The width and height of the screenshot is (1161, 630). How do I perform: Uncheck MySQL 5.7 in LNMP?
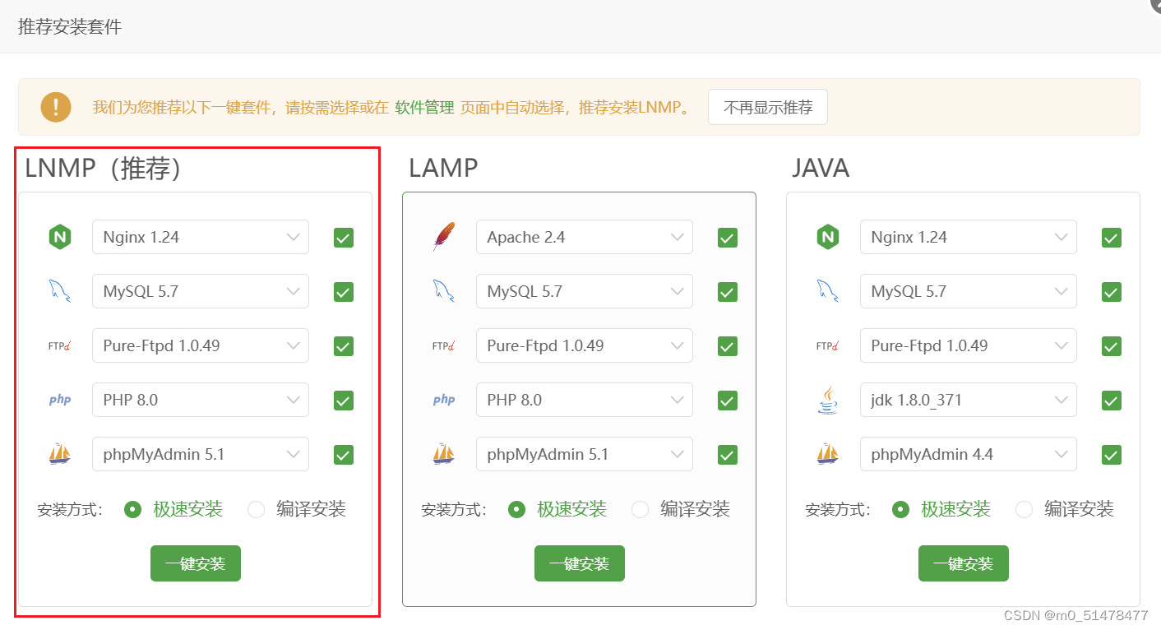[344, 292]
